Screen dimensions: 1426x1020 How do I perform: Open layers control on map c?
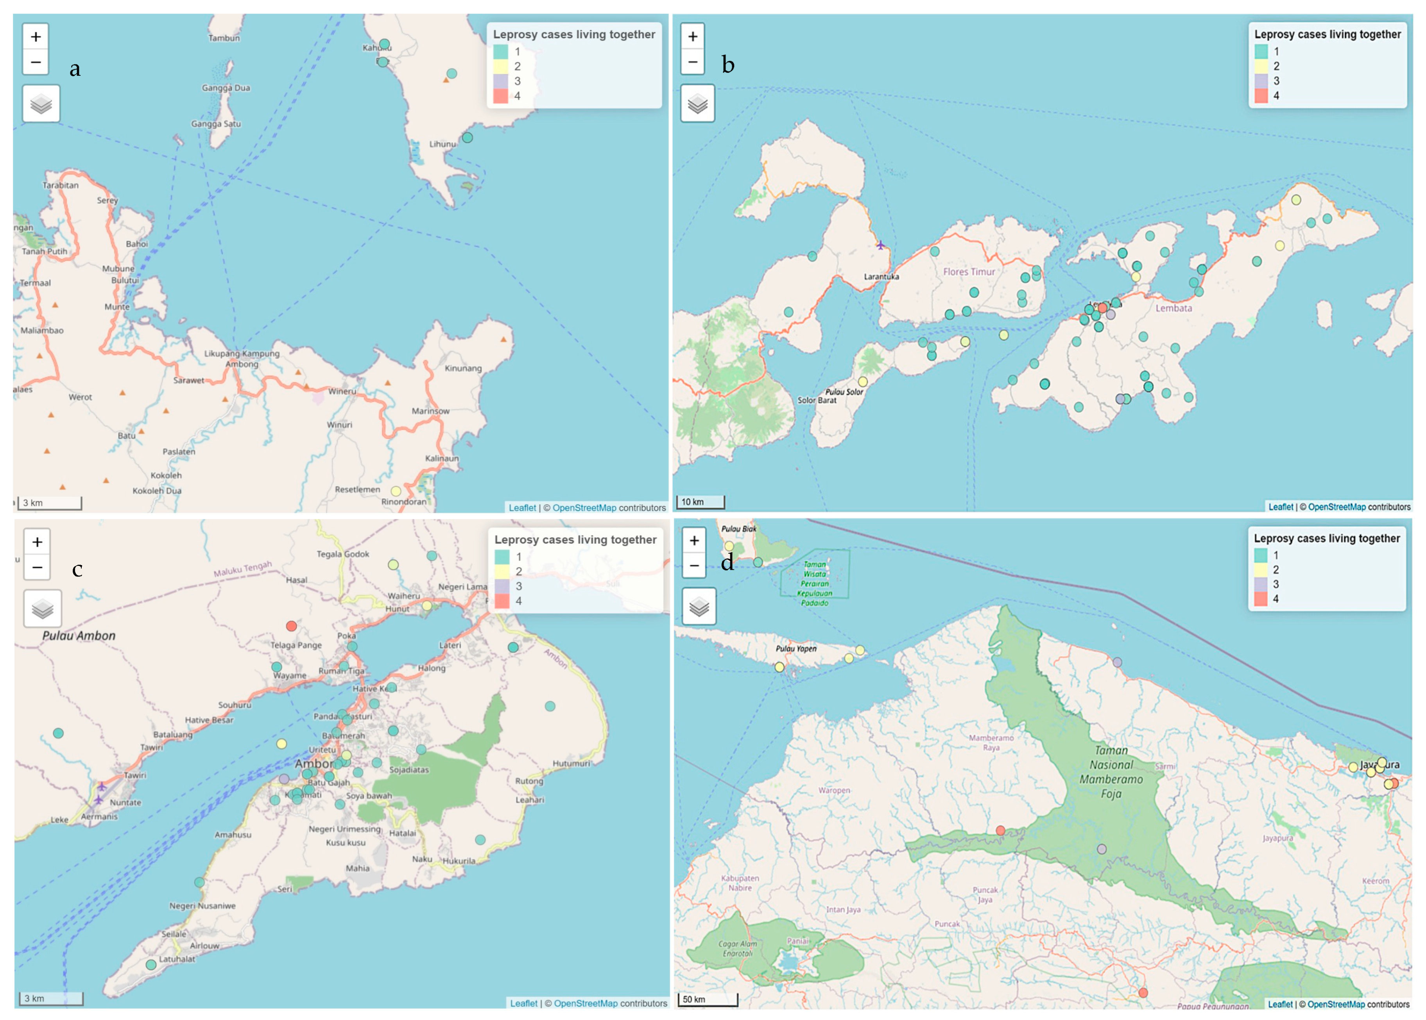pyautogui.click(x=43, y=608)
